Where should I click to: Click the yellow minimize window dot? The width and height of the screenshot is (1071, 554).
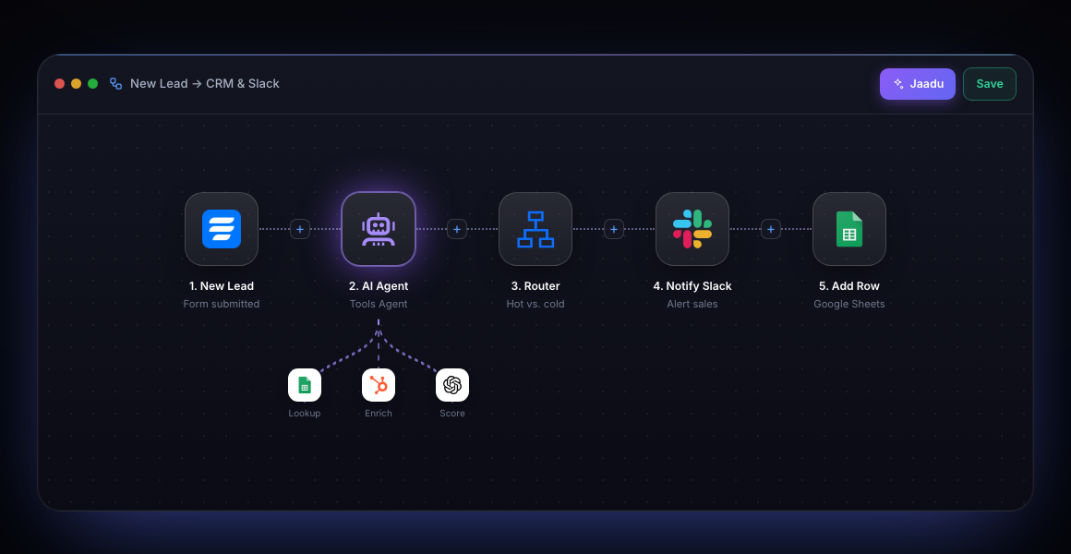(77, 84)
